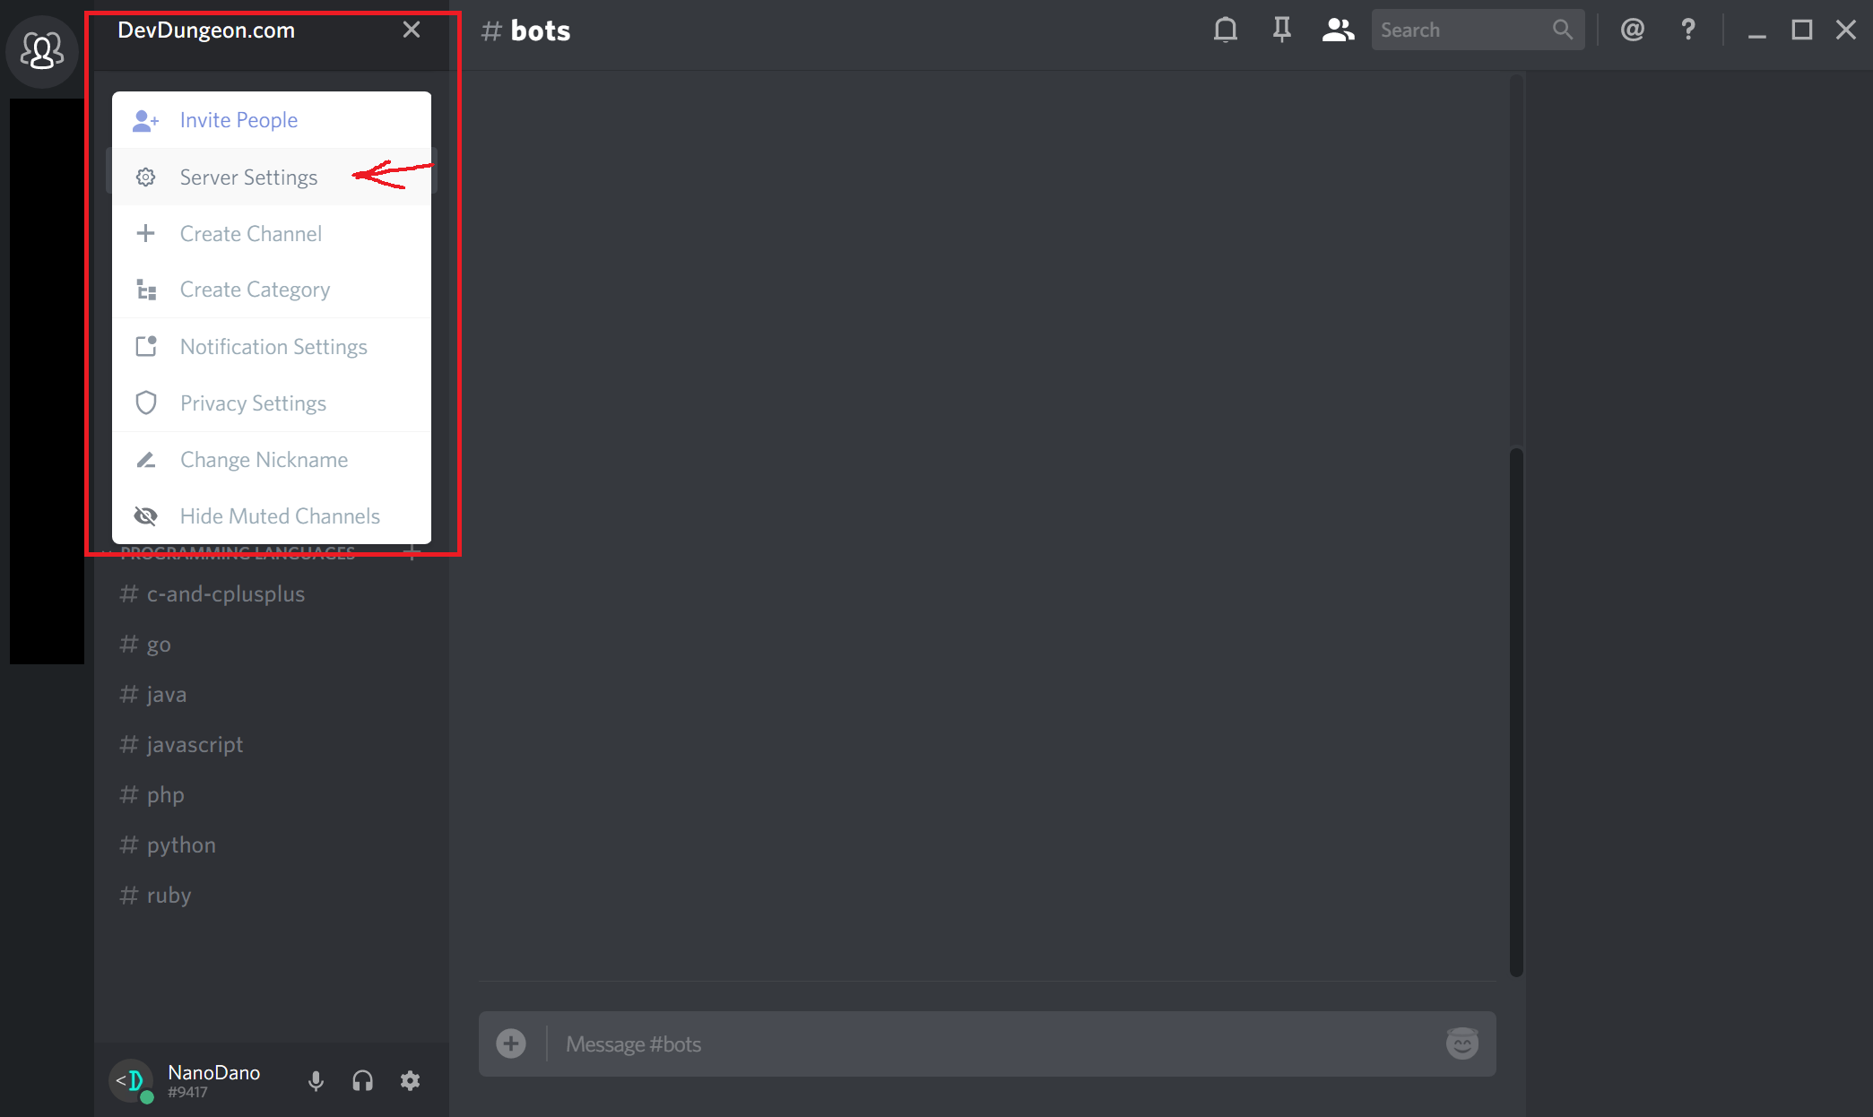This screenshot has width=1873, height=1117.
Task: Click the members list icon
Action: [1333, 30]
